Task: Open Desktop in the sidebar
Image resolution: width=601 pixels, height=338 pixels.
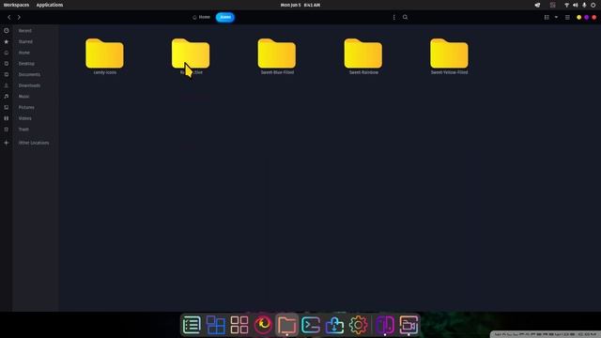Action: click(x=26, y=64)
